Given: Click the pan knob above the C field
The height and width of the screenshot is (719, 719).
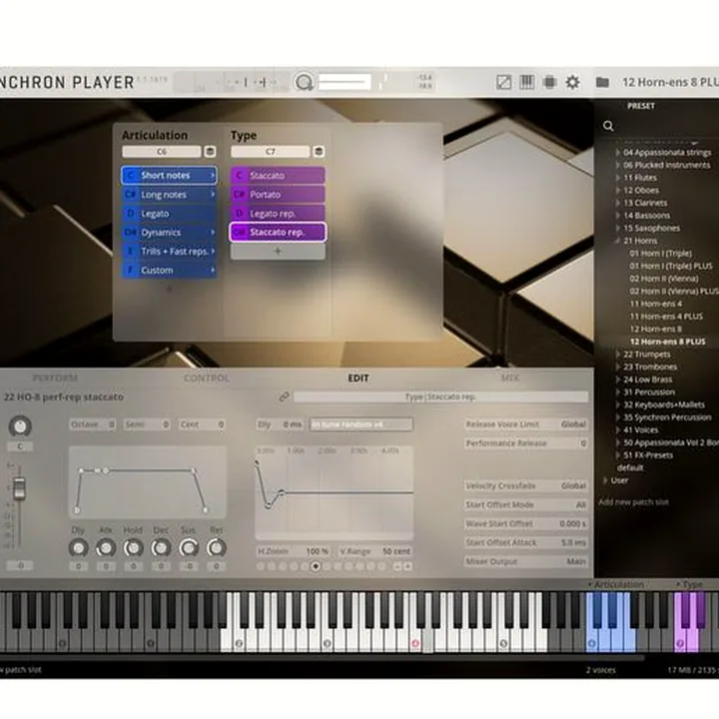Looking at the screenshot, I should point(20,426).
